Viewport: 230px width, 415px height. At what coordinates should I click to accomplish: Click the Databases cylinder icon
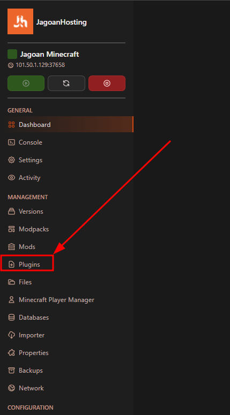[11, 318]
